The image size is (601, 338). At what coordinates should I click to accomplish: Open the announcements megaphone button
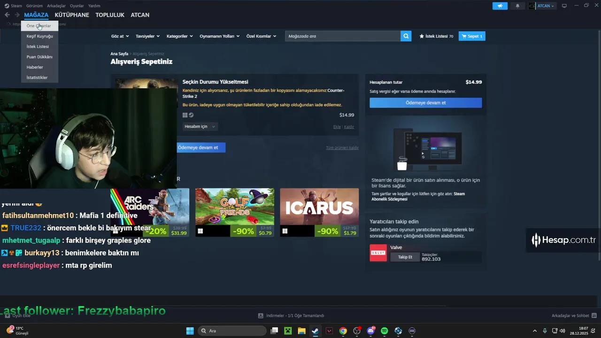tap(500, 6)
